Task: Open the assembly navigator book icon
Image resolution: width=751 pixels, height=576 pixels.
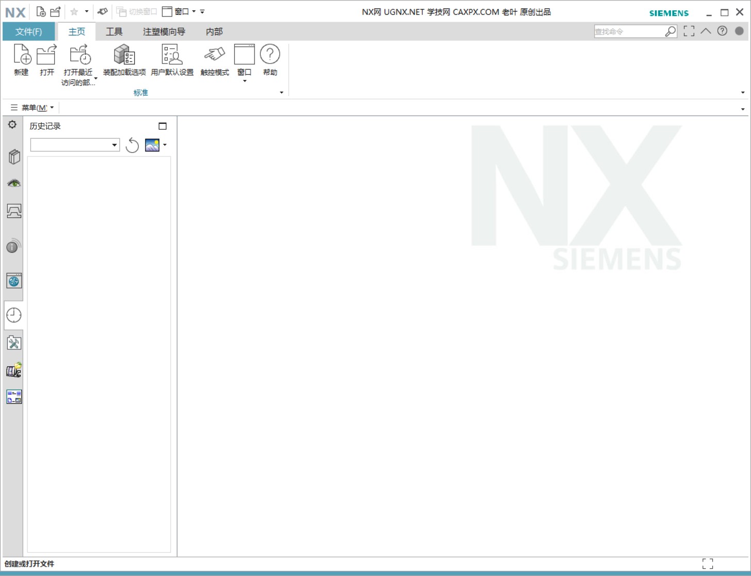Action: (x=14, y=156)
